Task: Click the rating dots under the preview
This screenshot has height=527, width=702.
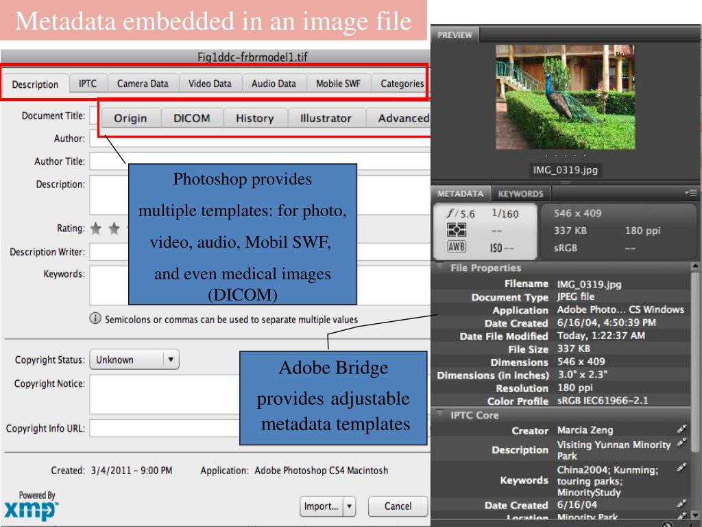Action: click(x=566, y=156)
